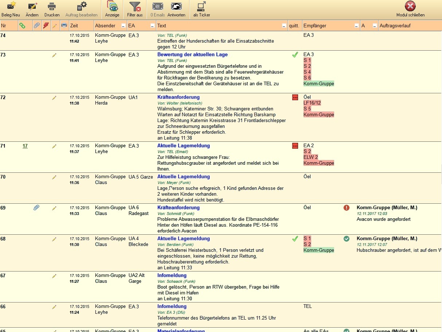
Task: Click the Antworten reply icon
Action: coord(176,7)
